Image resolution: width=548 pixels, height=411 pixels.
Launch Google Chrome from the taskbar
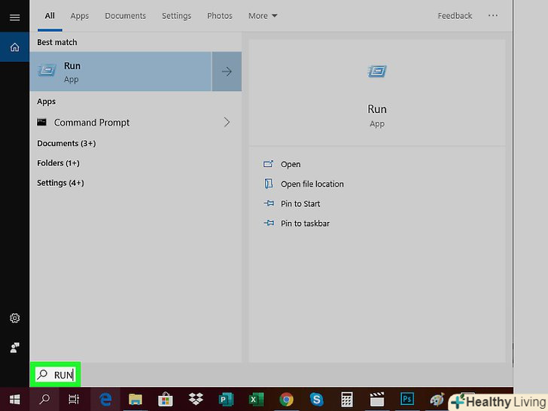click(286, 399)
